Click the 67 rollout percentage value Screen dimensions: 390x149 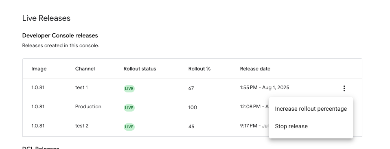coord(191,88)
